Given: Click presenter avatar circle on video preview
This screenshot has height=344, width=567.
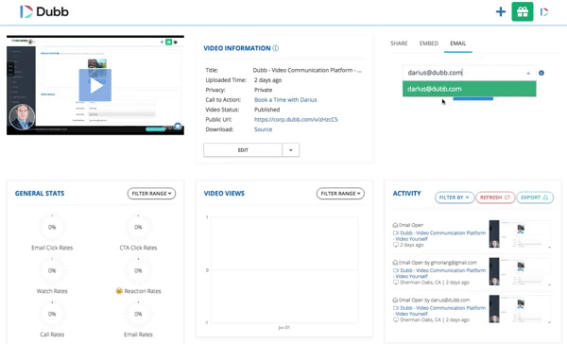Looking at the screenshot, I should point(22,116).
